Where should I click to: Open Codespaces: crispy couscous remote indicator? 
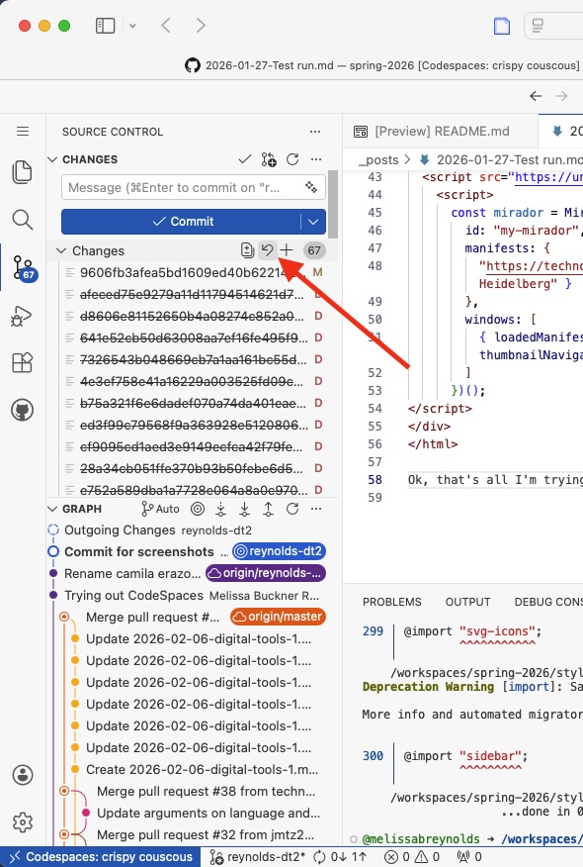click(100, 857)
